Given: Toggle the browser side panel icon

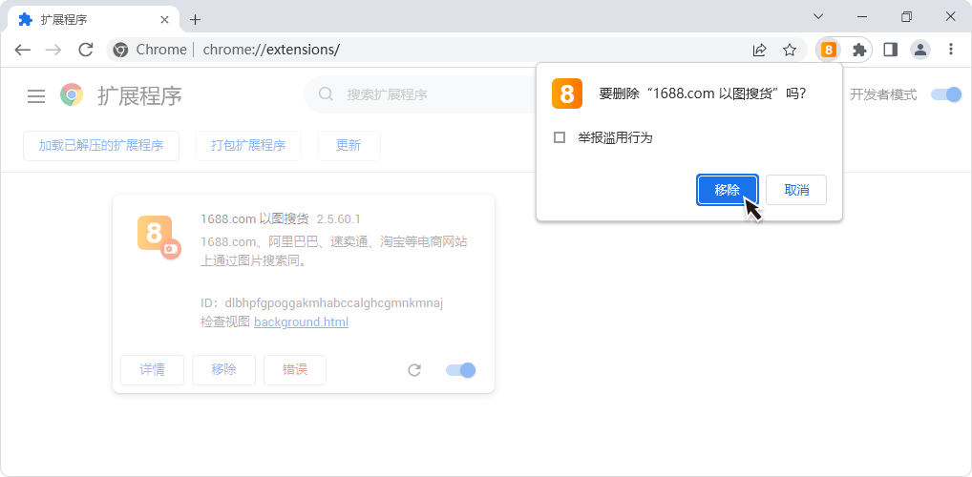Looking at the screenshot, I should pyautogui.click(x=890, y=51).
